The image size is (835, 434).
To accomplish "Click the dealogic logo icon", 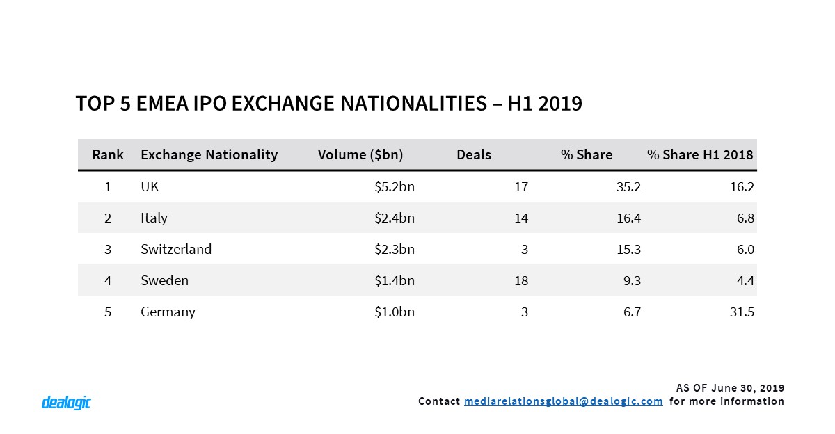I will coord(66,402).
